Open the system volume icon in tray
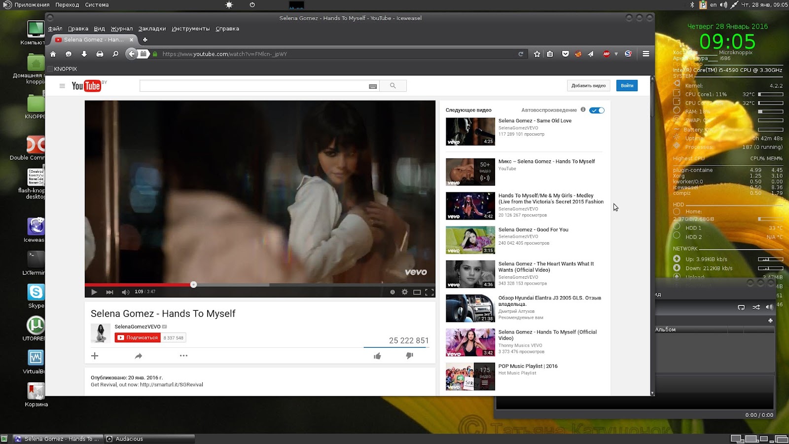Viewport: 789px width, 444px height. (723, 5)
